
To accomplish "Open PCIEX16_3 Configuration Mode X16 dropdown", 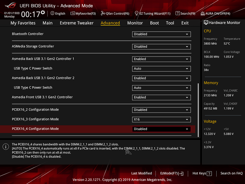I will (x=161, y=119).
